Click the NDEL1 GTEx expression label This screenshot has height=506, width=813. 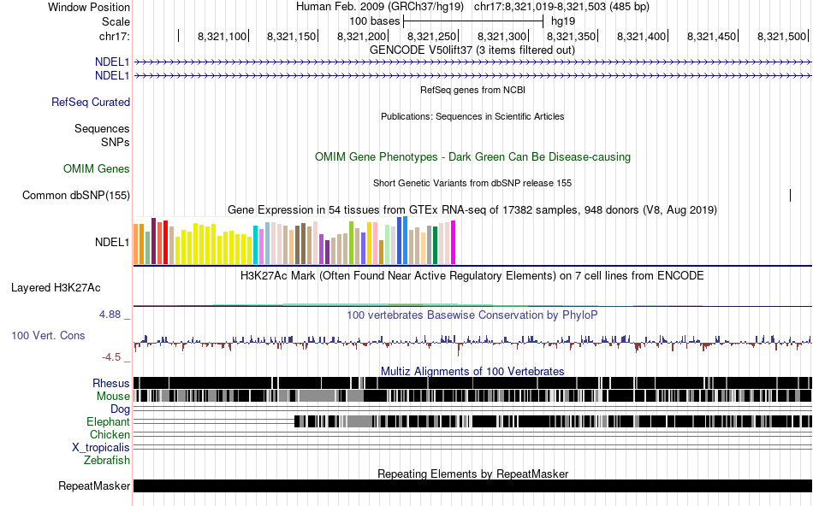pyautogui.click(x=112, y=243)
